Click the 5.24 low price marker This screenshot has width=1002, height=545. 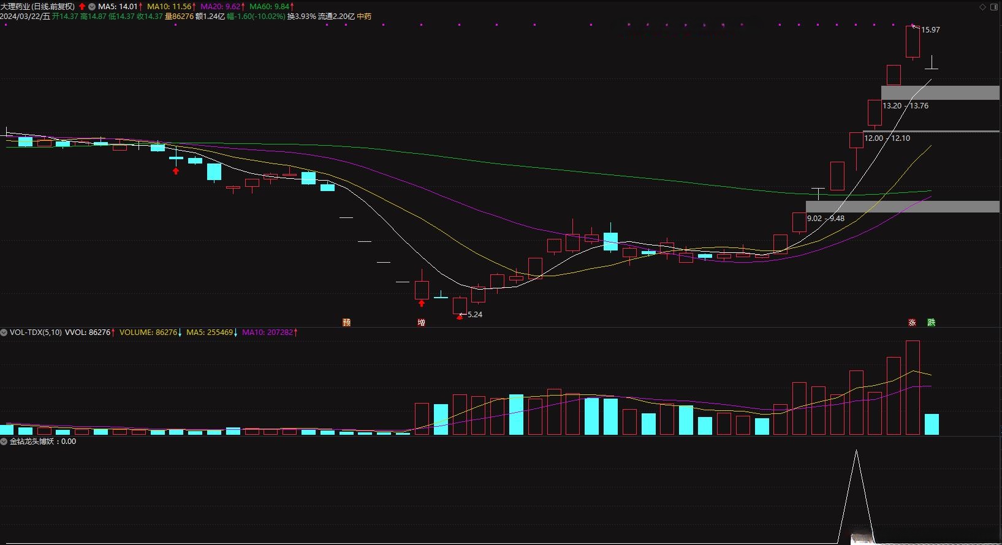[474, 315]
